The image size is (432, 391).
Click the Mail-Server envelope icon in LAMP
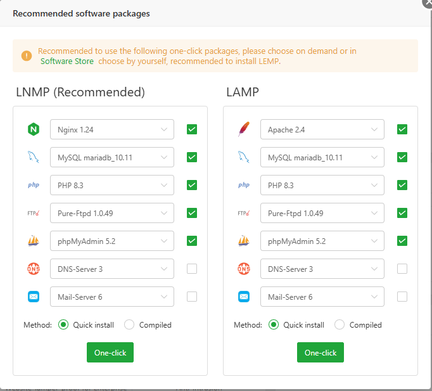tap(244, 297)
